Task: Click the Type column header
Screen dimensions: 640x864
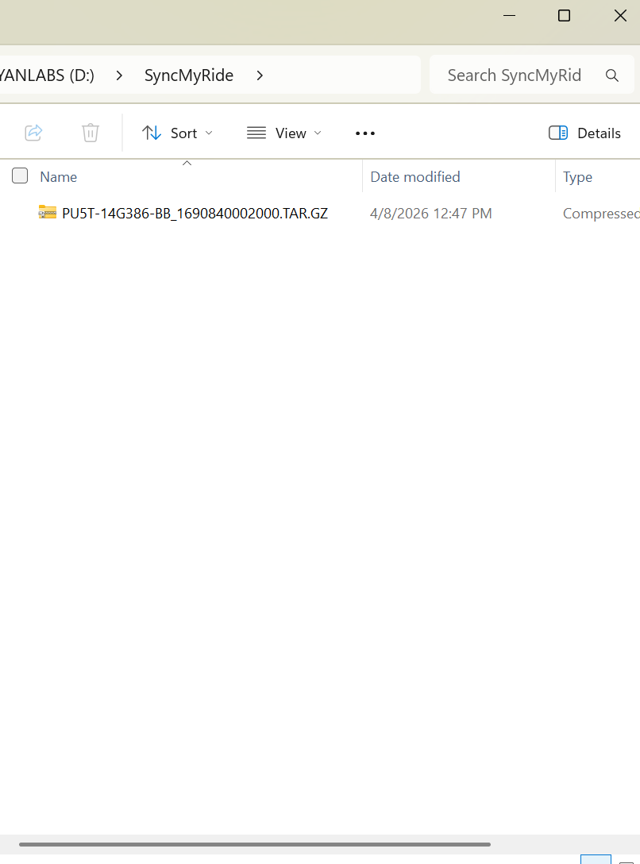Action: 578,177
